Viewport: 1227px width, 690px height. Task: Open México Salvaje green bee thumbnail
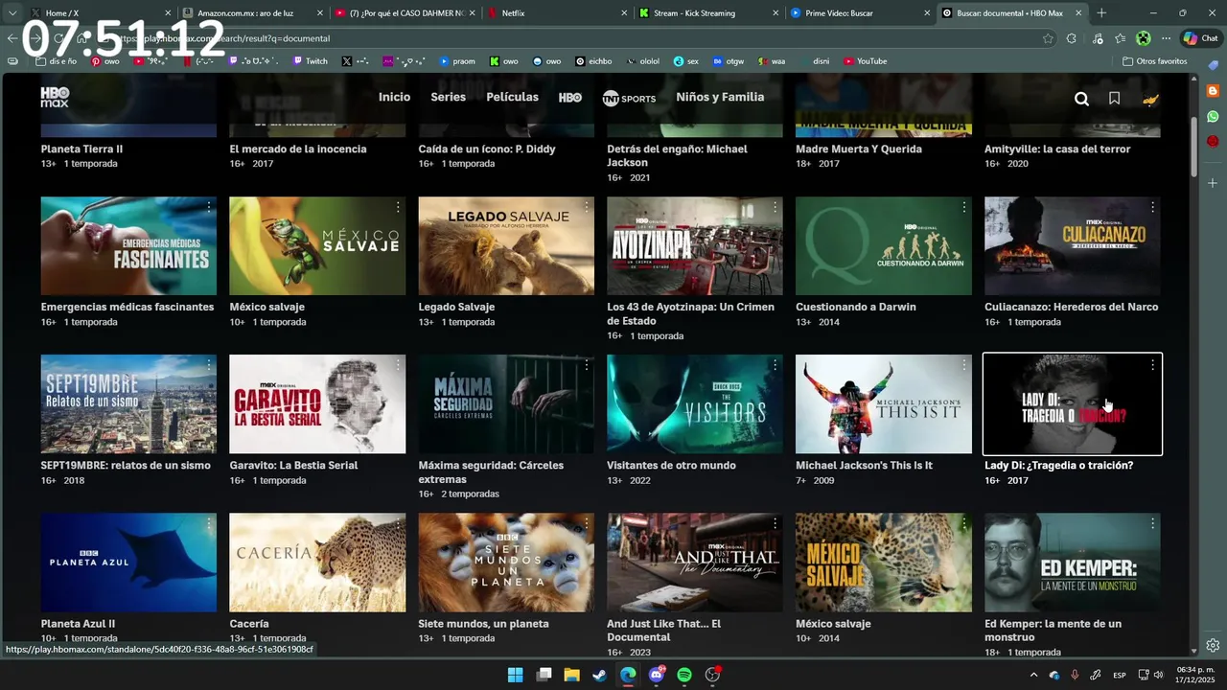(x=317, y=245)
